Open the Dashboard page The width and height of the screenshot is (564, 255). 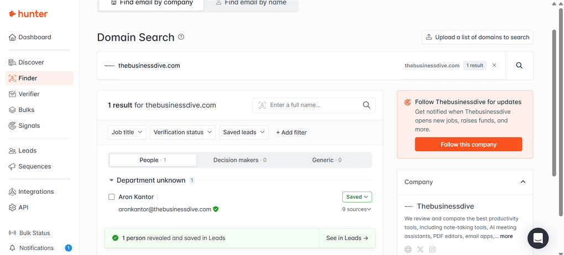click(x=30, y=37)
